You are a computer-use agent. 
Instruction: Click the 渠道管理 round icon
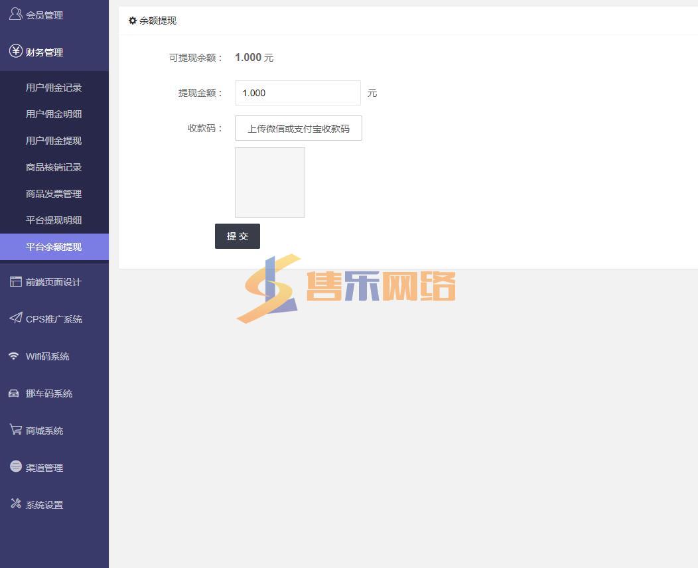(15, 466)
